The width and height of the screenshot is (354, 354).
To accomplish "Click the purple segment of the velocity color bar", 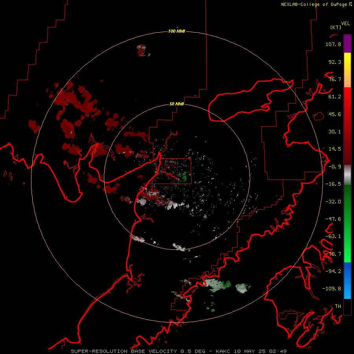I will [347, 44].
